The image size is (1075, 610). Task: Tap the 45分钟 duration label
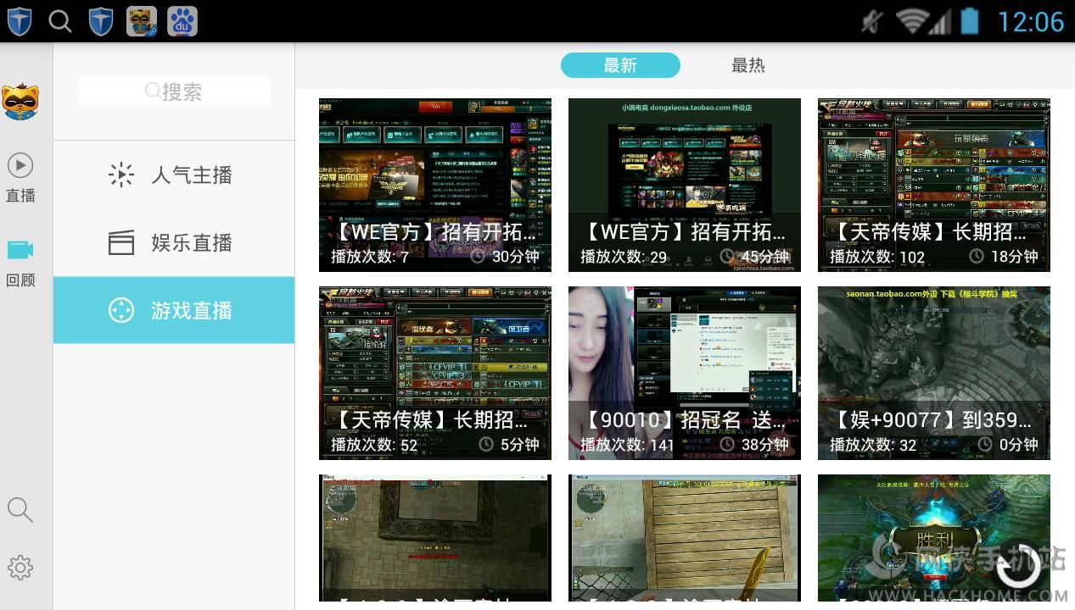(x=765, y=257)
